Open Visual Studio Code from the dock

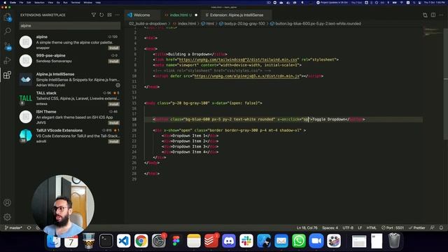[x=123, y=241]
